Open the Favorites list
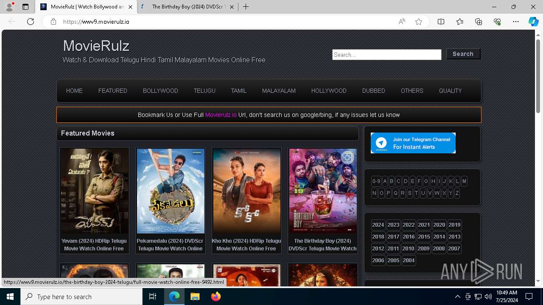Viewport: 543px width, 305px height. [x=460, y=22]
